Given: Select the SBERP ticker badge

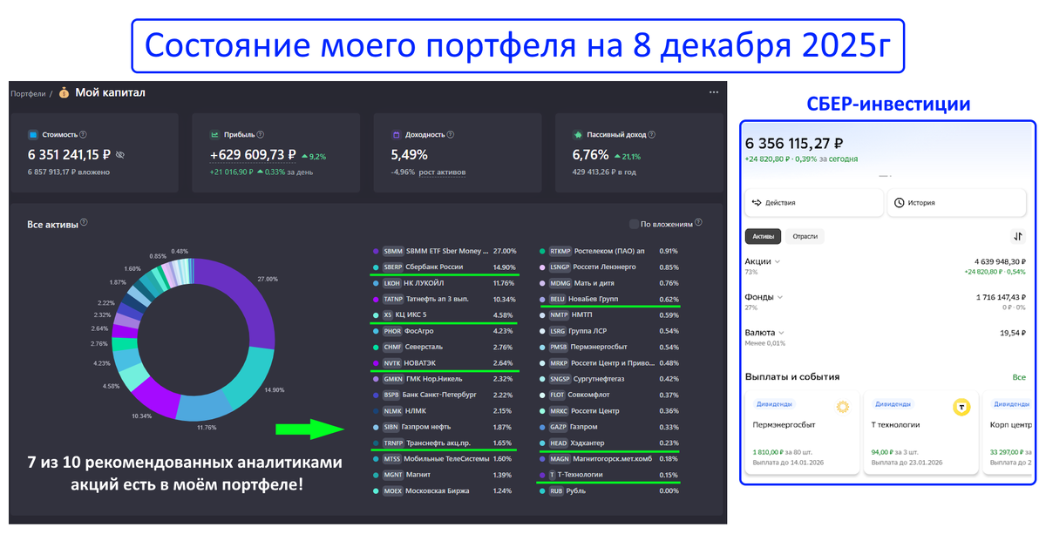Looking at the screenshot, I should pos(395,267).
